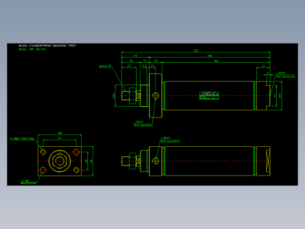Screen dimensions: 305x229
Task: Click the dimension value '43'
Action: tap(135, 56)
